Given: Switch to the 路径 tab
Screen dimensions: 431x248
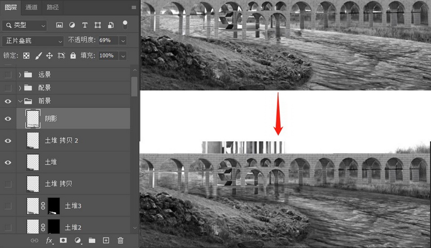Looking at the screenshot, I should pyautogui.click(x=53, y=7).
